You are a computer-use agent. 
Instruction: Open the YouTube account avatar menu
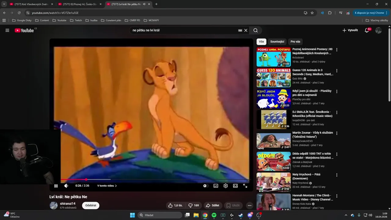[378, 30]
